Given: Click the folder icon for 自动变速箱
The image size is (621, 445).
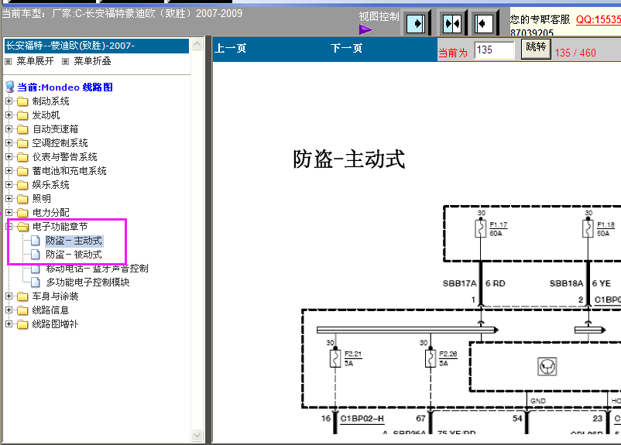Looking at the screenshot, I should pyautogui.click(x=22, y=129).
